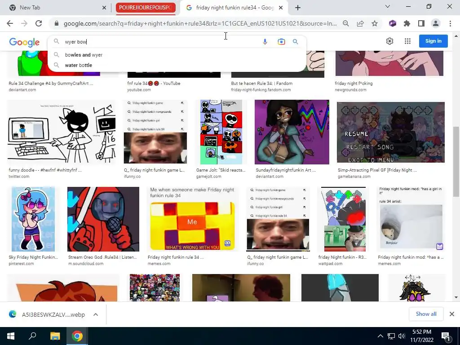Submit search with blue magnifier
Image resolution: width=460 pixels, height=345 pixels.
296,42
